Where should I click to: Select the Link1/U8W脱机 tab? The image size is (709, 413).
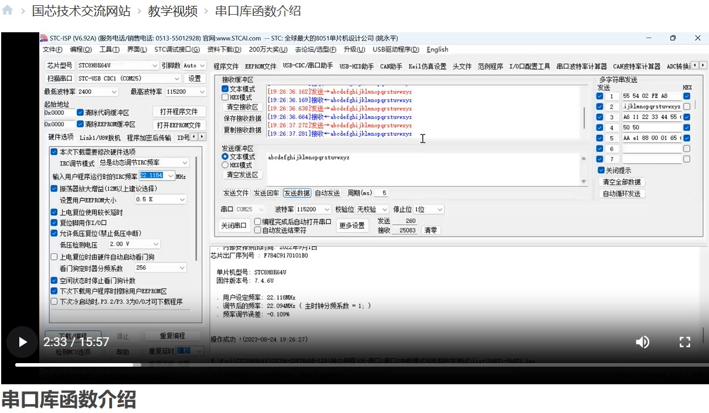(100, 138)
